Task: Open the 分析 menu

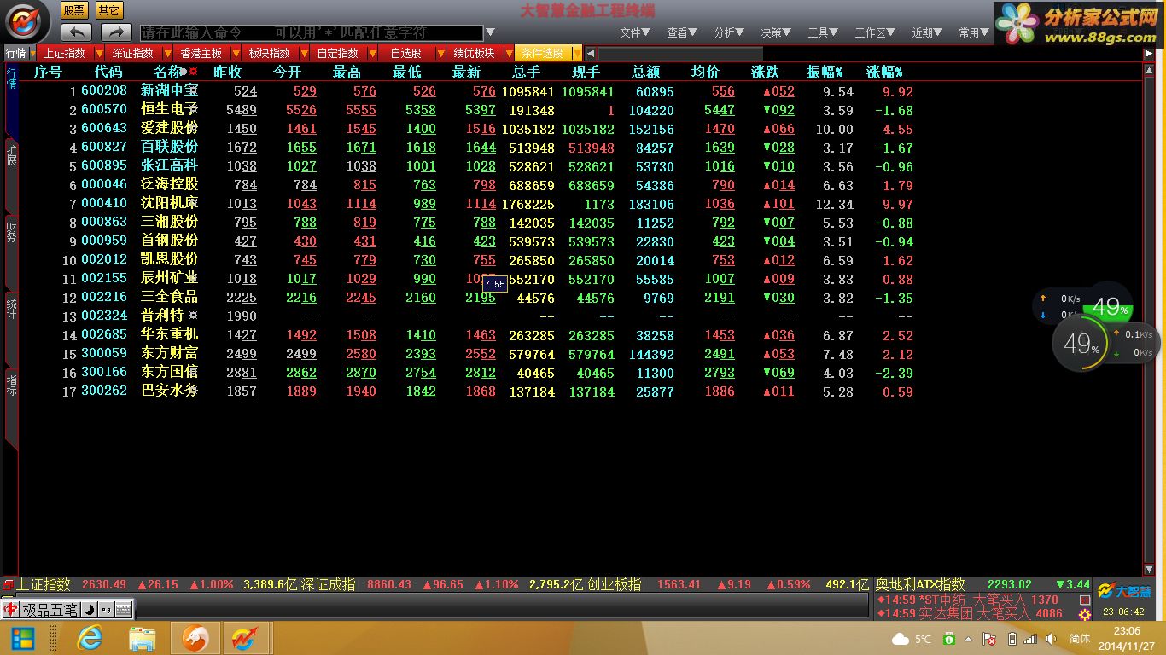Action: pyautogui.click(x=729, y=32)
